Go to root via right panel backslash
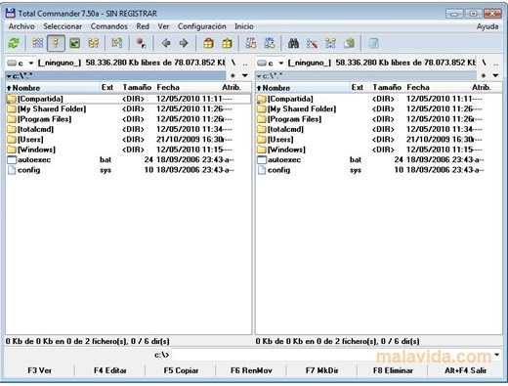The height and width of the screenshot is (386, 508). (x=485, y=63)
